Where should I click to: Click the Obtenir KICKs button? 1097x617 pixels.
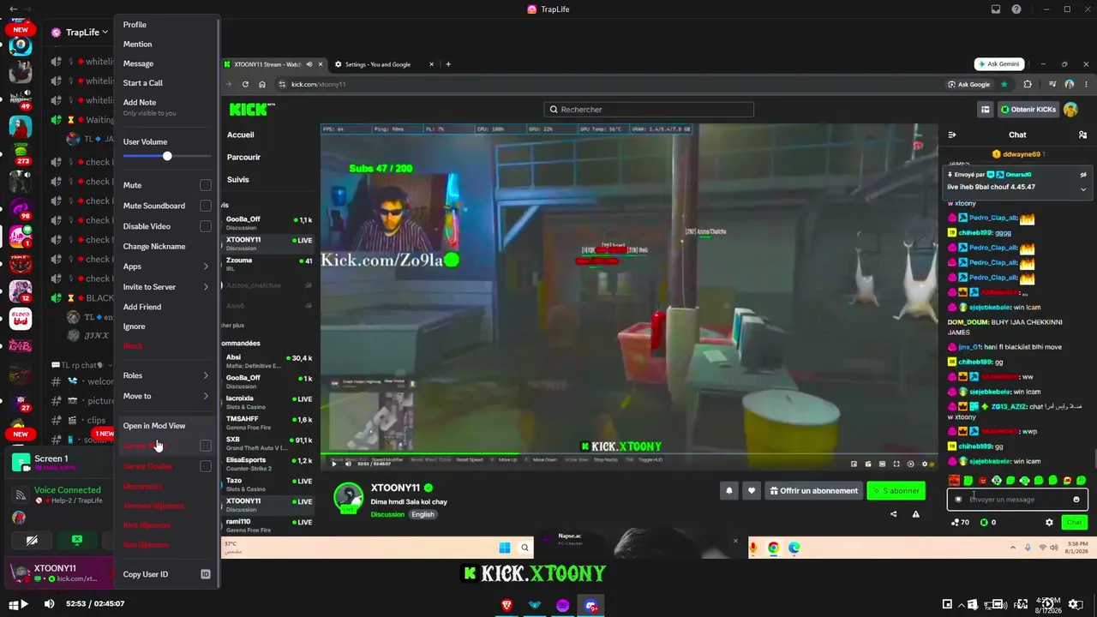(x=1027, y=110)
